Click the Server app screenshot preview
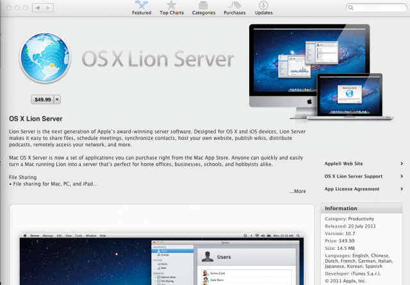 pyautogui.click(x=161, y=258)
